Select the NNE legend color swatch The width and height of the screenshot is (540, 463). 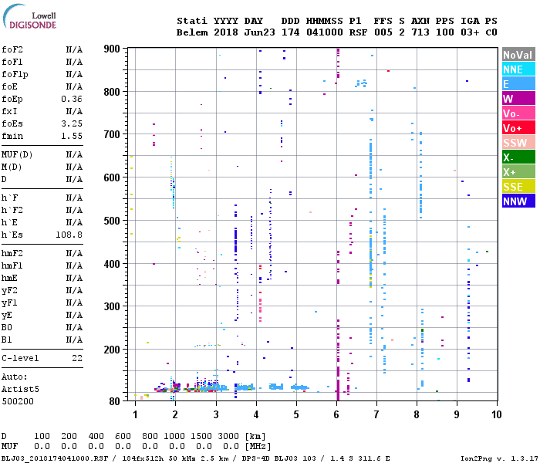[x=518, y=69]
